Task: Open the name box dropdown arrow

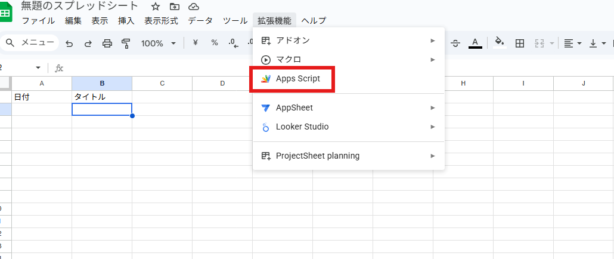Action: tap(38, 68)
